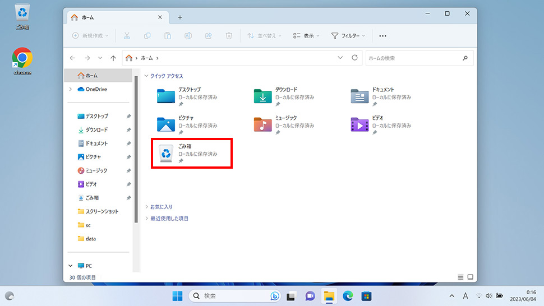Switch to large thumbnails view icon in status bar
This screenshot has width=544, height=306.
coord(470,277)
